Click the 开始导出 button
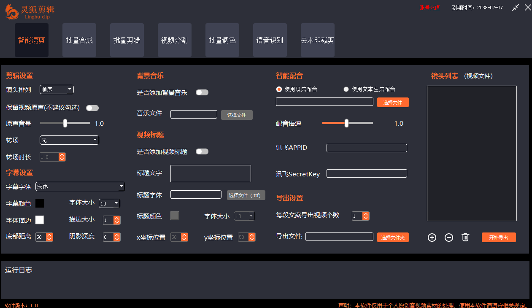Screen dimensions: 532x308 click(499, 237)
